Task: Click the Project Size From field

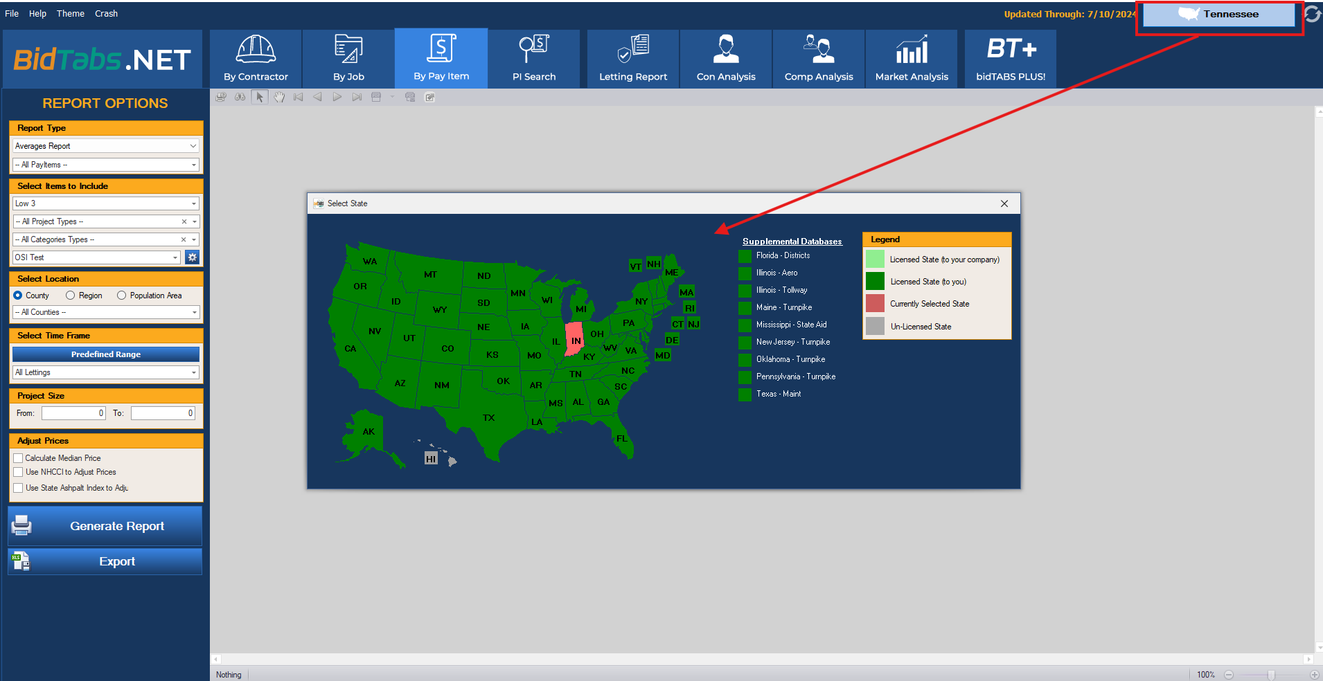Action: click(73, 413)
